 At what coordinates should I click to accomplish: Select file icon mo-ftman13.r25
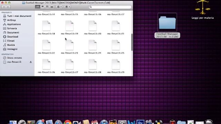[116, 45]
